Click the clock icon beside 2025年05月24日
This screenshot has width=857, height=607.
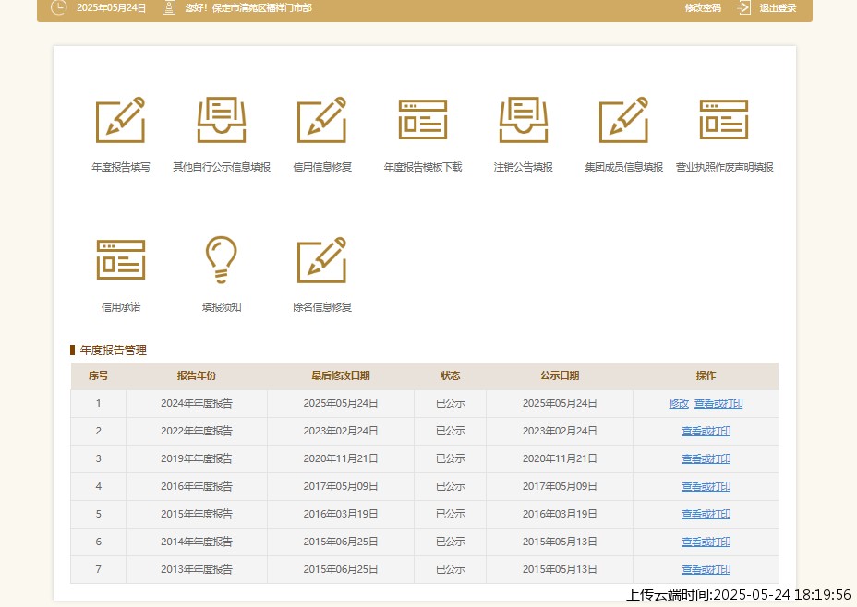(58, 7)
